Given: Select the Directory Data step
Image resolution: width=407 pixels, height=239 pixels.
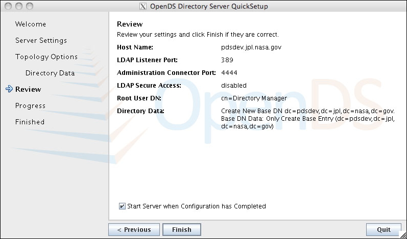Looking at the screenshot, I should pos(50,73).
